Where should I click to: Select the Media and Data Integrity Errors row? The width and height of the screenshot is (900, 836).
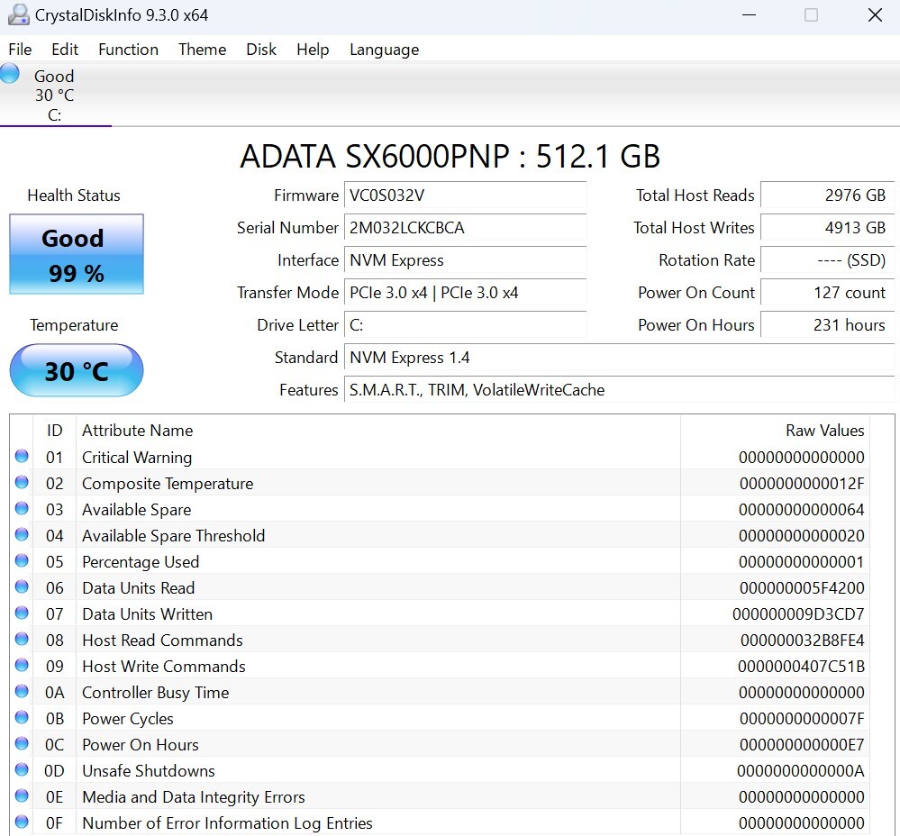coord(360,796)
